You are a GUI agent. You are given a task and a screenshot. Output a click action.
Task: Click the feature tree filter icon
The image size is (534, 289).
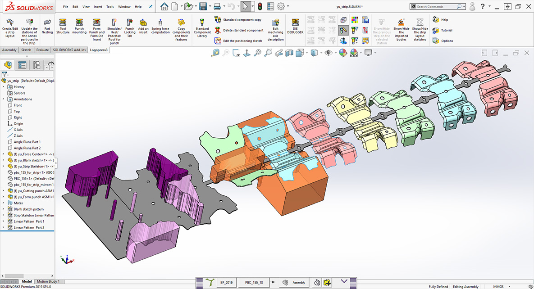pyautogui.click(x=5, y=73)
